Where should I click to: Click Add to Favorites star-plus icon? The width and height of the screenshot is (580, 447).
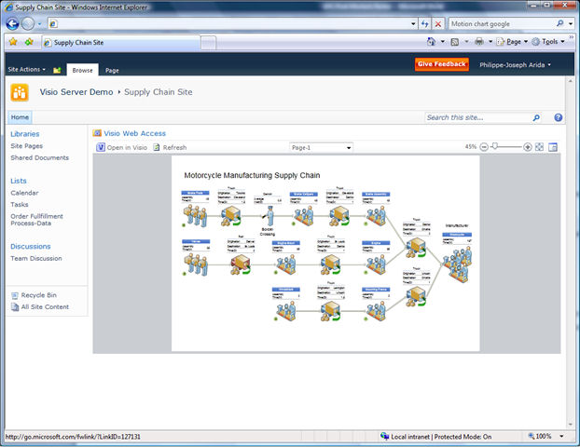[x=29, y=42]
